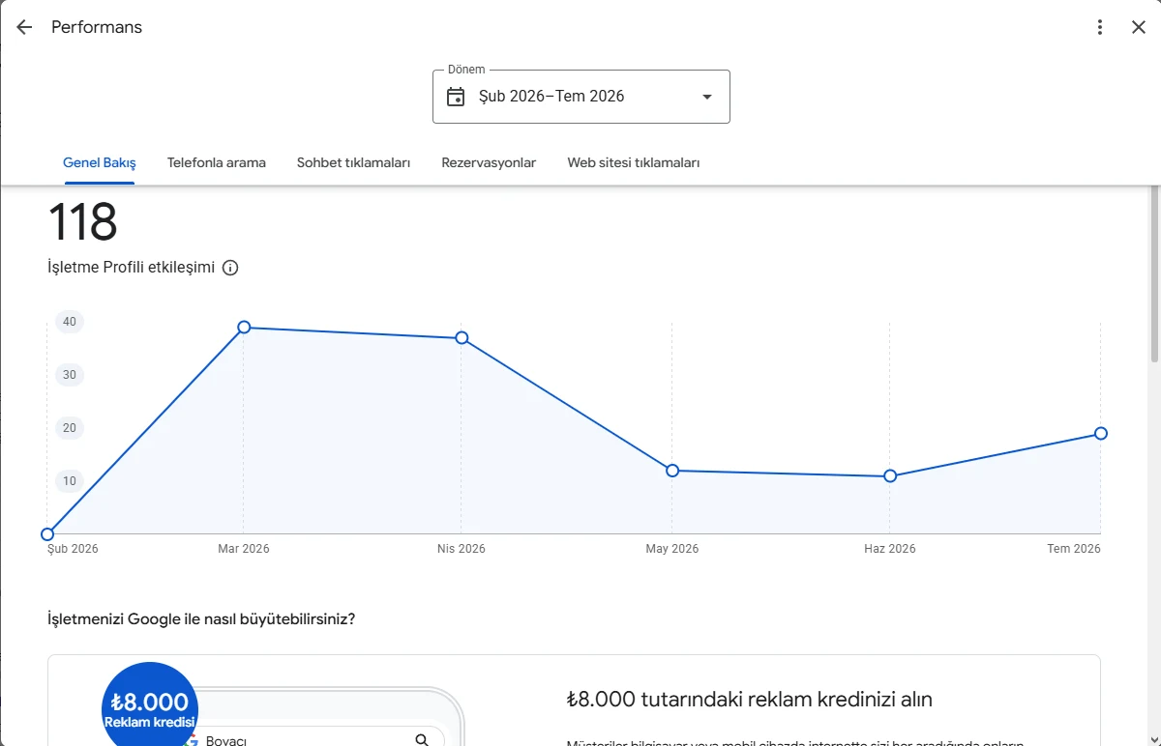
Task: Open the Web sitesi tıklamaları tab
Action: [x=634, y=162]
